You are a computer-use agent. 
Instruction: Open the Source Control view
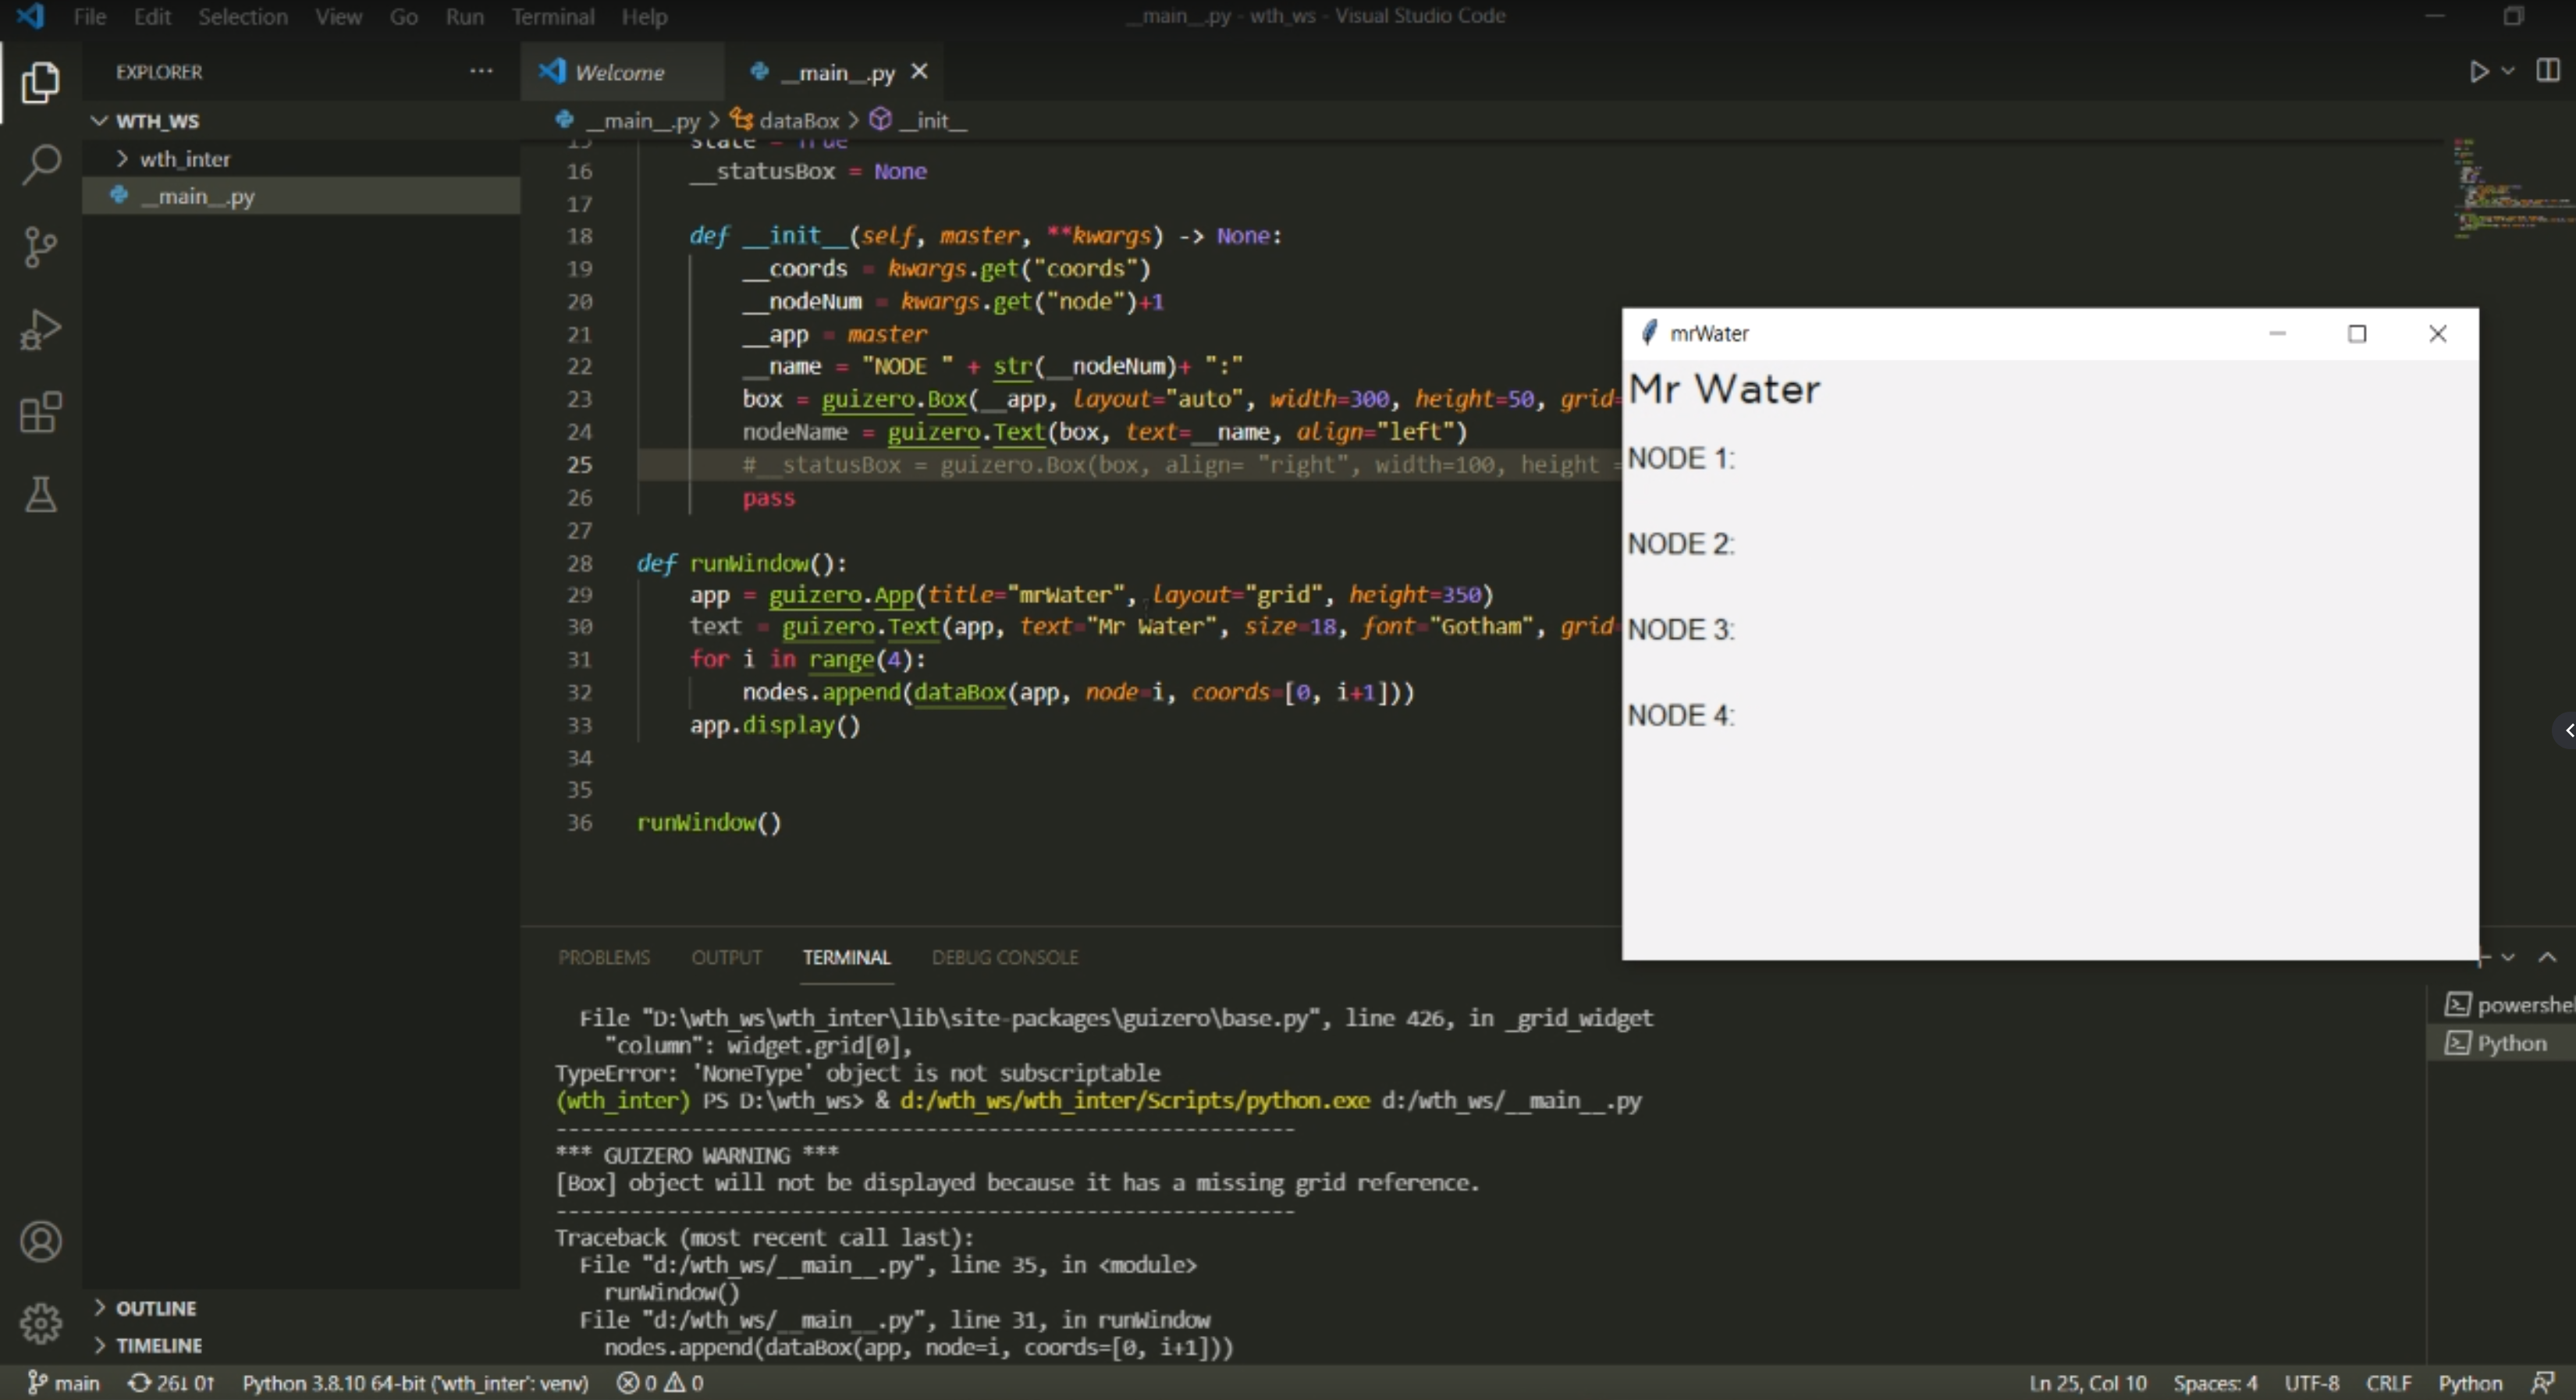coord(40,247)
